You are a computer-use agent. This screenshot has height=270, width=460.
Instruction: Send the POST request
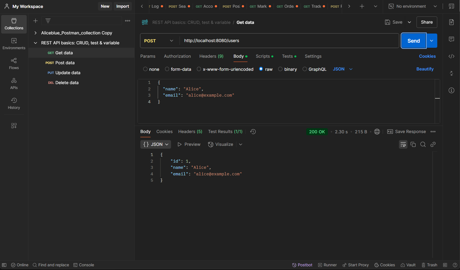tap(414, 41)
